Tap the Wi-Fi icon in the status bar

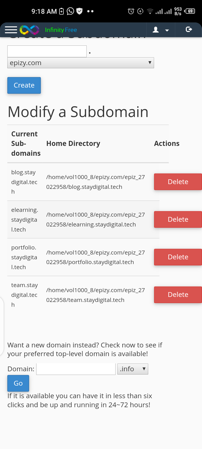(150, 11)
